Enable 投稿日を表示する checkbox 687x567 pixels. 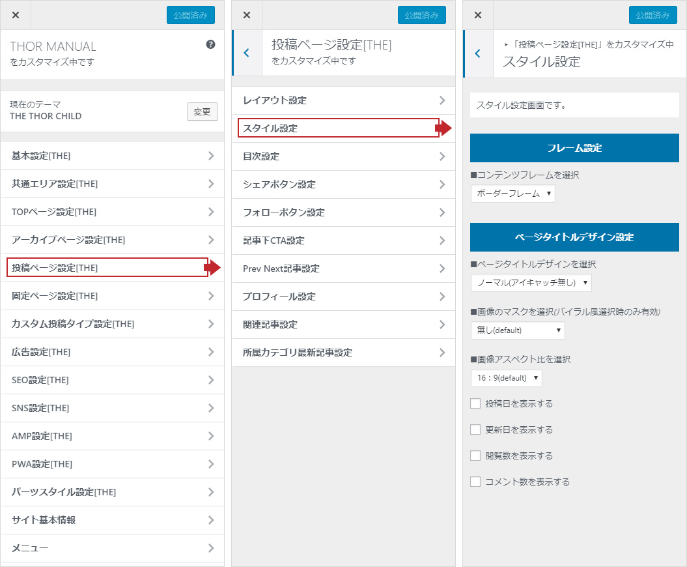coord(475,403)
